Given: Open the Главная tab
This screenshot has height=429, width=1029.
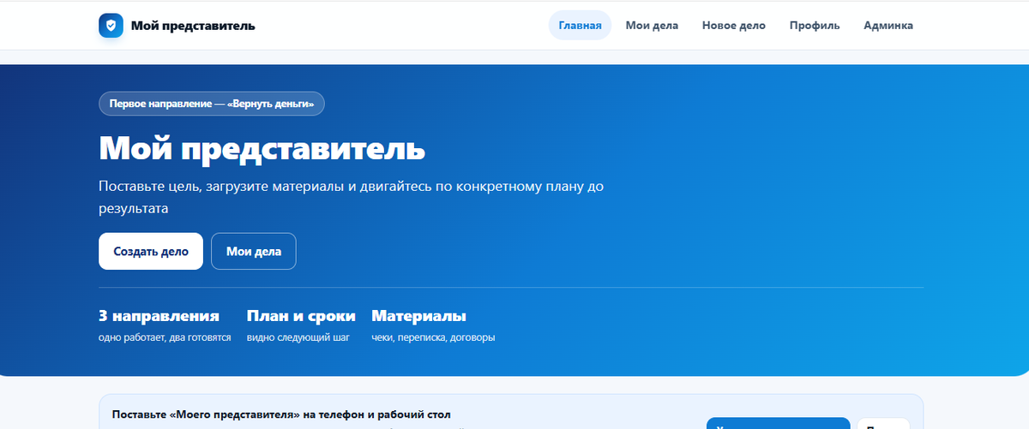Looking at the screenshot, I should (580, 26).
